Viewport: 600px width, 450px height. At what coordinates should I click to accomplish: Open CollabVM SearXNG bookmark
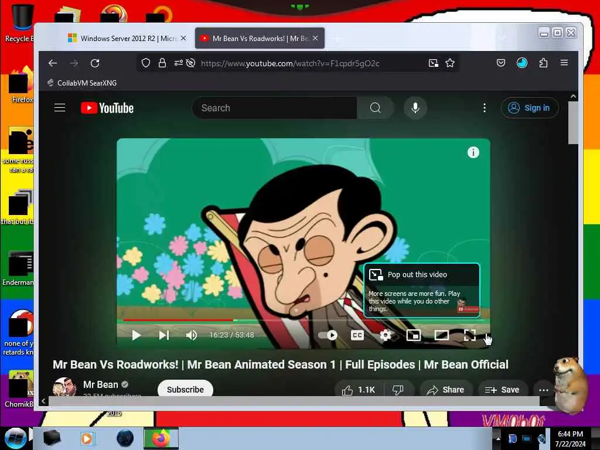82,83
